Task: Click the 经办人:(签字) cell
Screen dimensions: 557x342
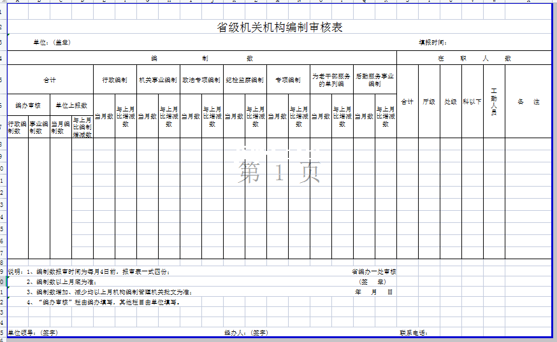Action: (x=246, y=332)
